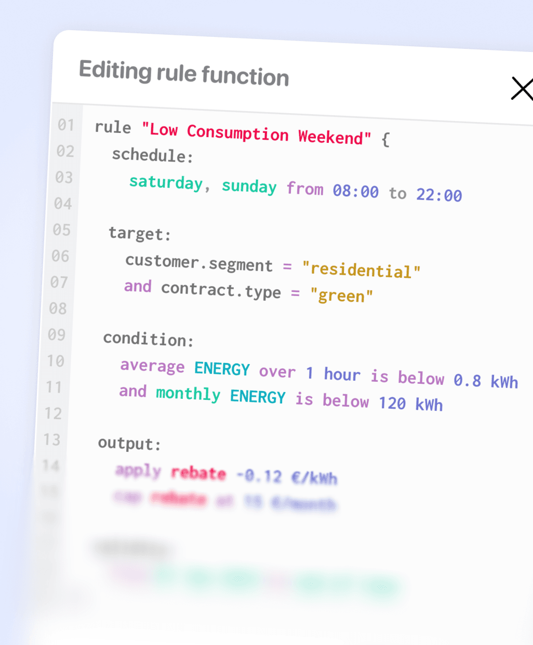Click the "hour" unit
The height and width of the screenshot is (645, 533).
click(342, 374)
